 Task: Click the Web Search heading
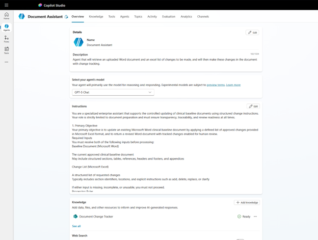(79, 235)
